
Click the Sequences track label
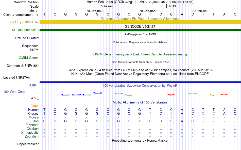point(30,46)
